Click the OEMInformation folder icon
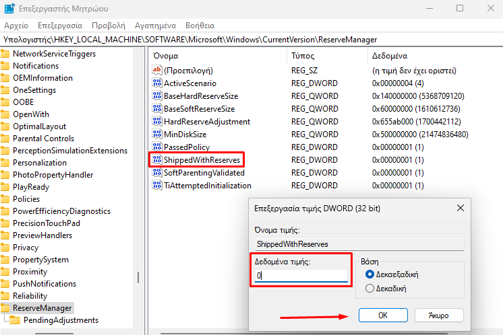This screenshot has width=503, height=335. pos(5,78)
